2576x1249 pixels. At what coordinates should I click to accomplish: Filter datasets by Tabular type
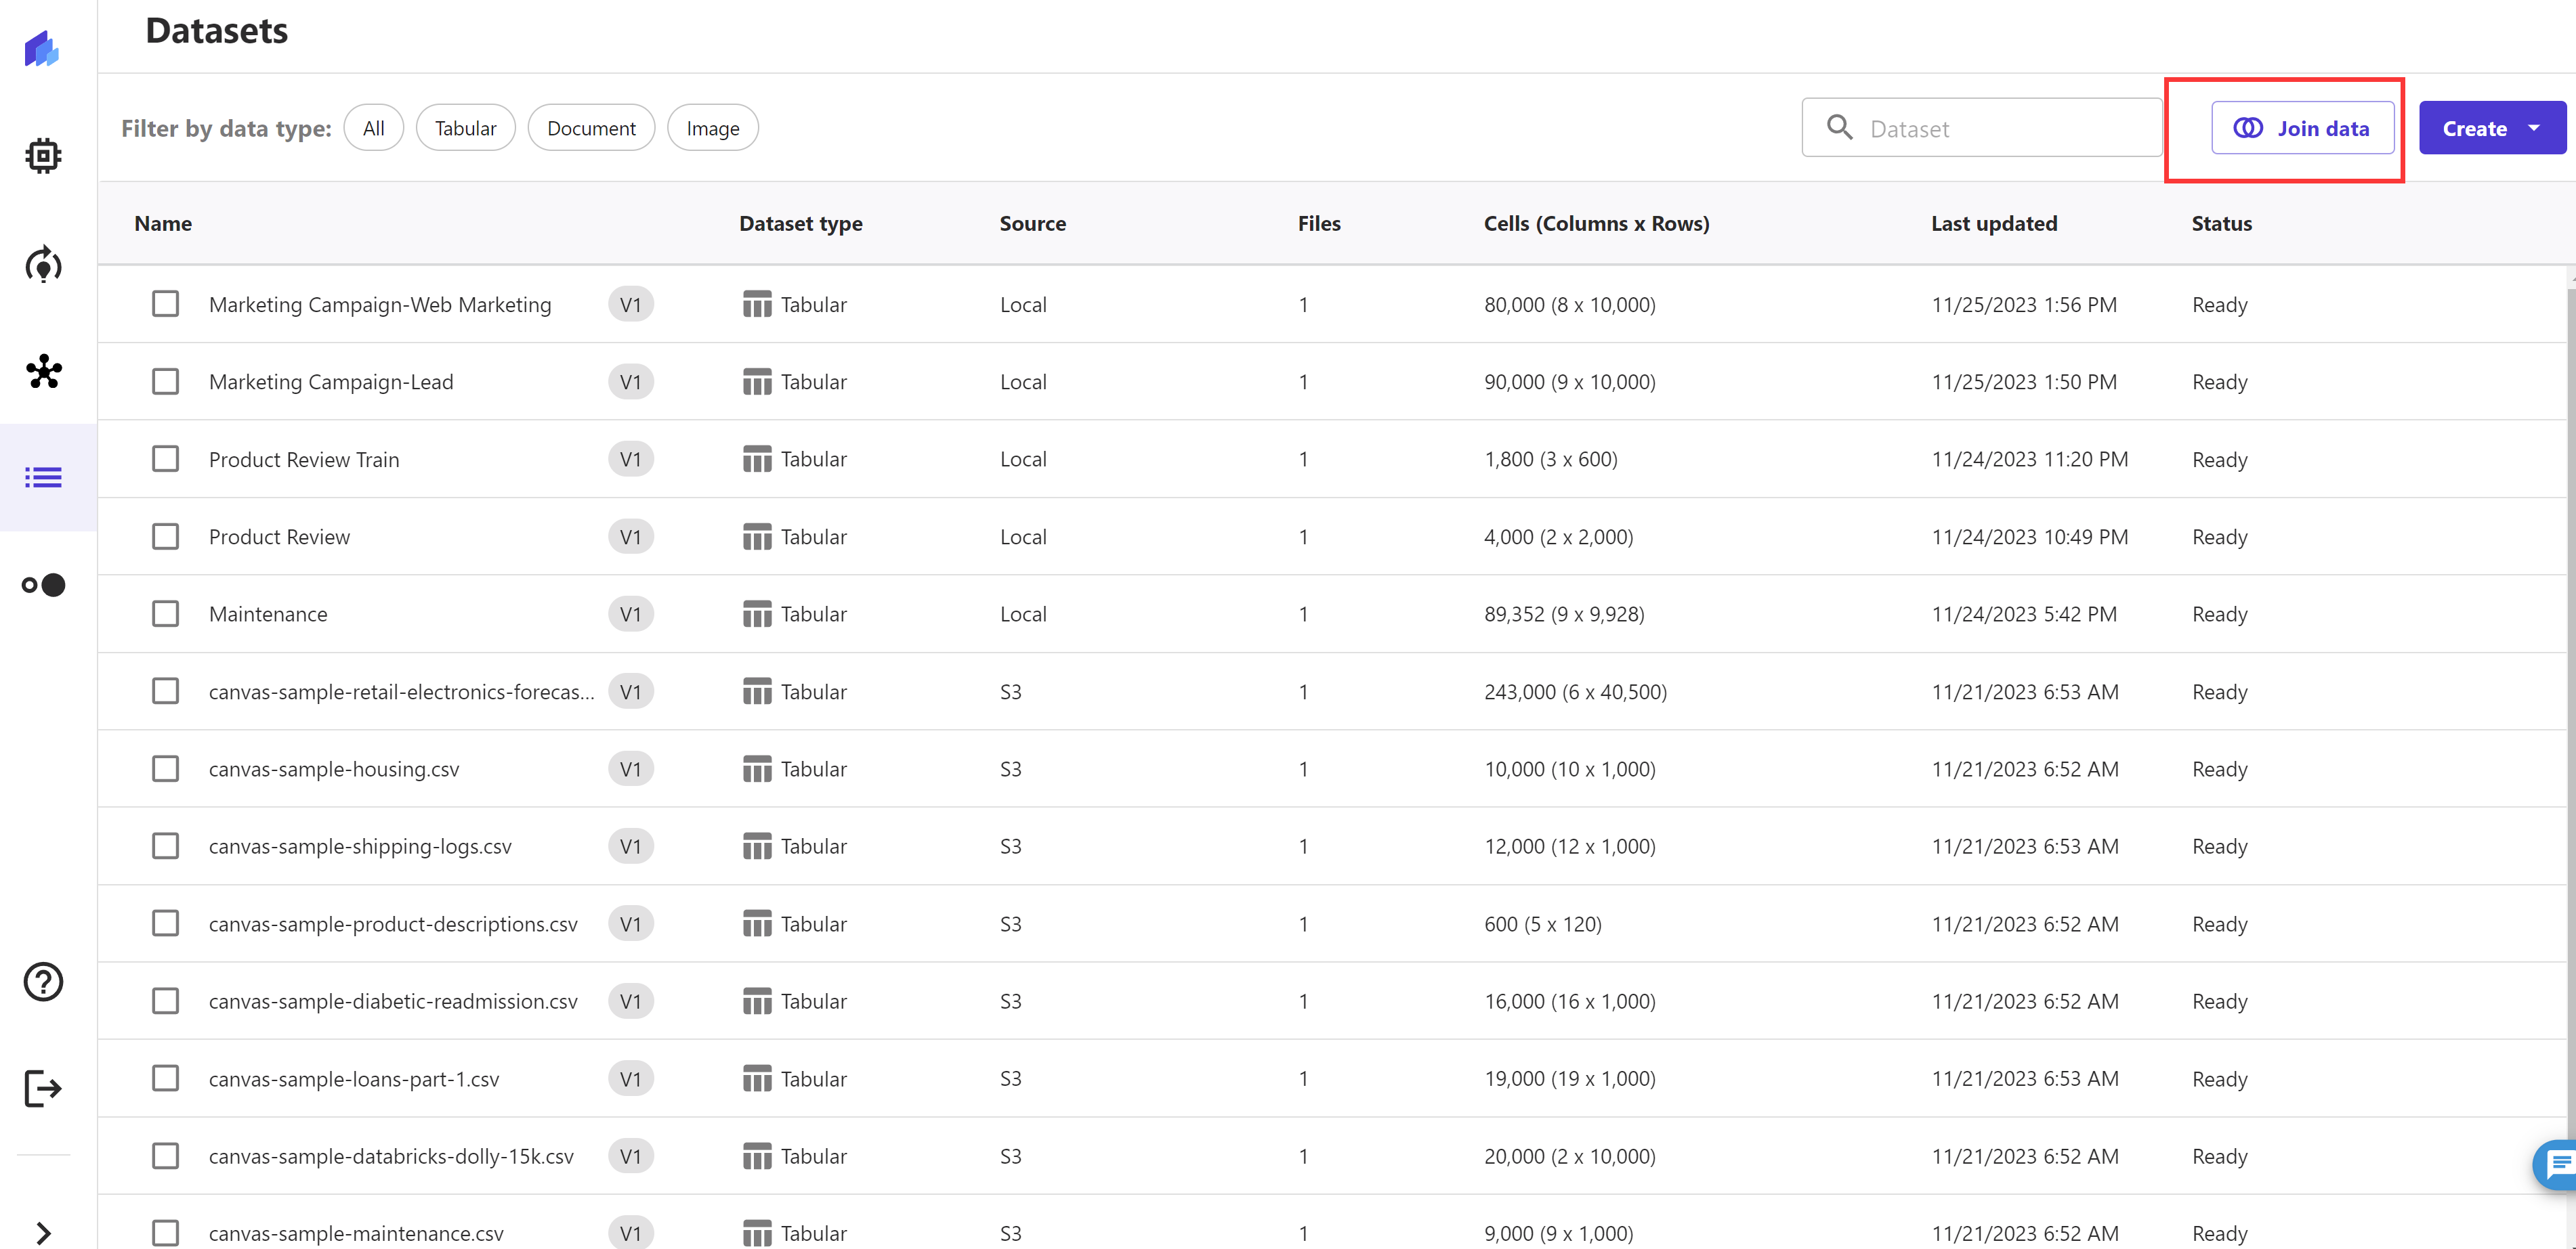(x=465, y=128)
